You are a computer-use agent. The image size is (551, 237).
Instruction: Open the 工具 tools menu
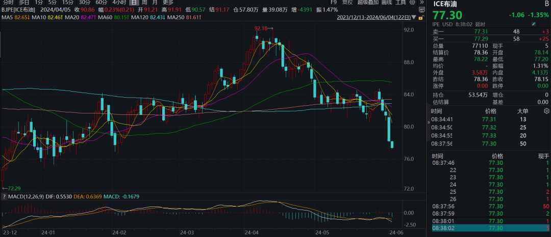[400, 2]
